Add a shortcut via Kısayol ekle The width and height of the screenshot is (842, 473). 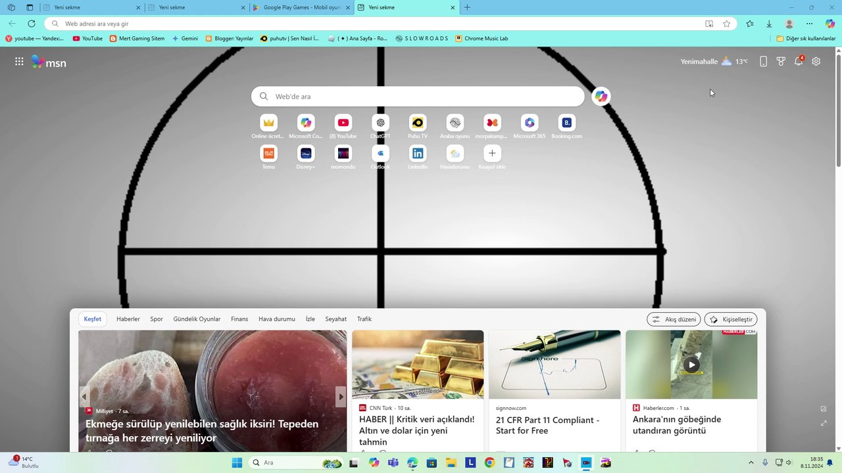coord(492,152)
